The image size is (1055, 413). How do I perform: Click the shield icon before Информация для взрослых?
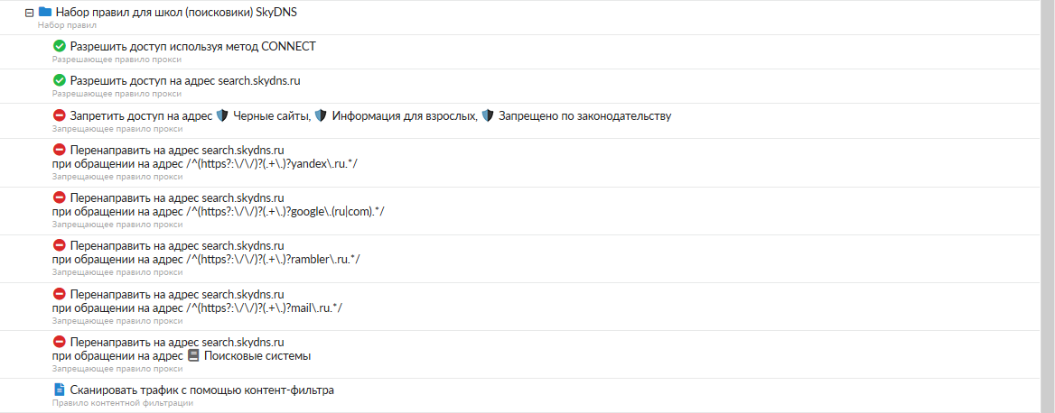(321, 115)
